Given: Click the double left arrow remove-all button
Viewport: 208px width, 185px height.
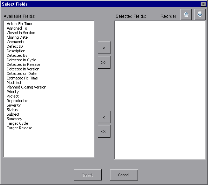Looking at the screenshot, I should pos(104,131).
